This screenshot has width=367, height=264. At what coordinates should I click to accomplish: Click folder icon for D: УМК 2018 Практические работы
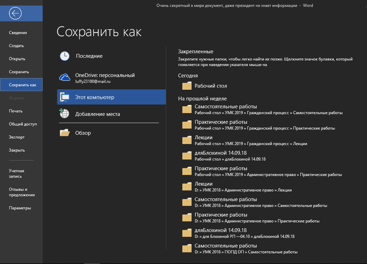click(x=187, y=218)
